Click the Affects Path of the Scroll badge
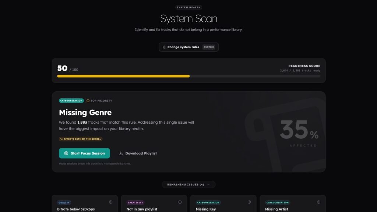The image size is (377, 212). click(81, 139)
